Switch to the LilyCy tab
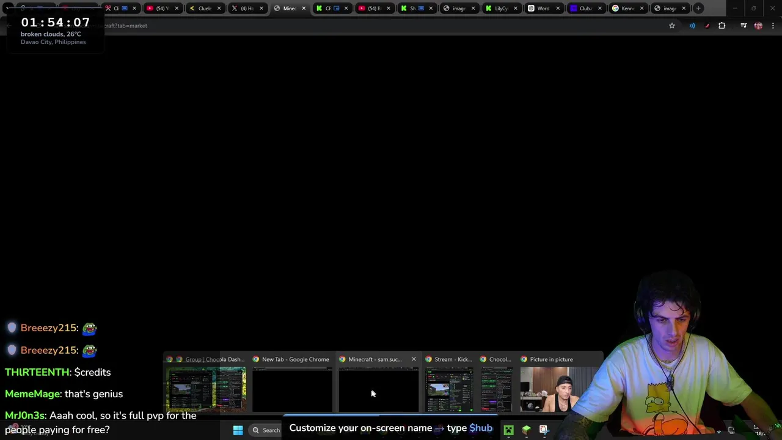 click(x=500, y=9)
